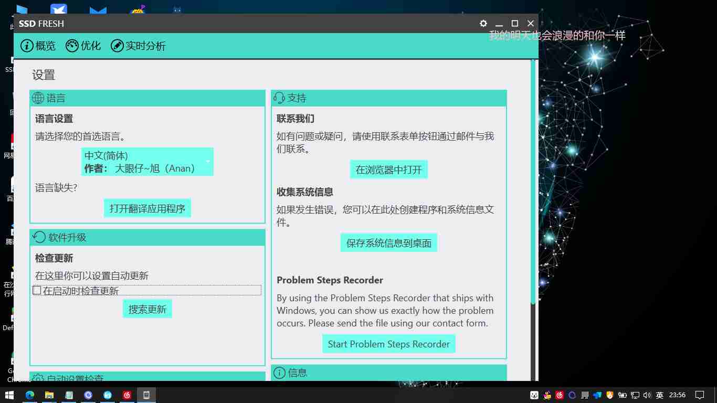This screenshot has width=717, height=403.
Task: Click the 语言缺失? text
Action: pos(56,187)
